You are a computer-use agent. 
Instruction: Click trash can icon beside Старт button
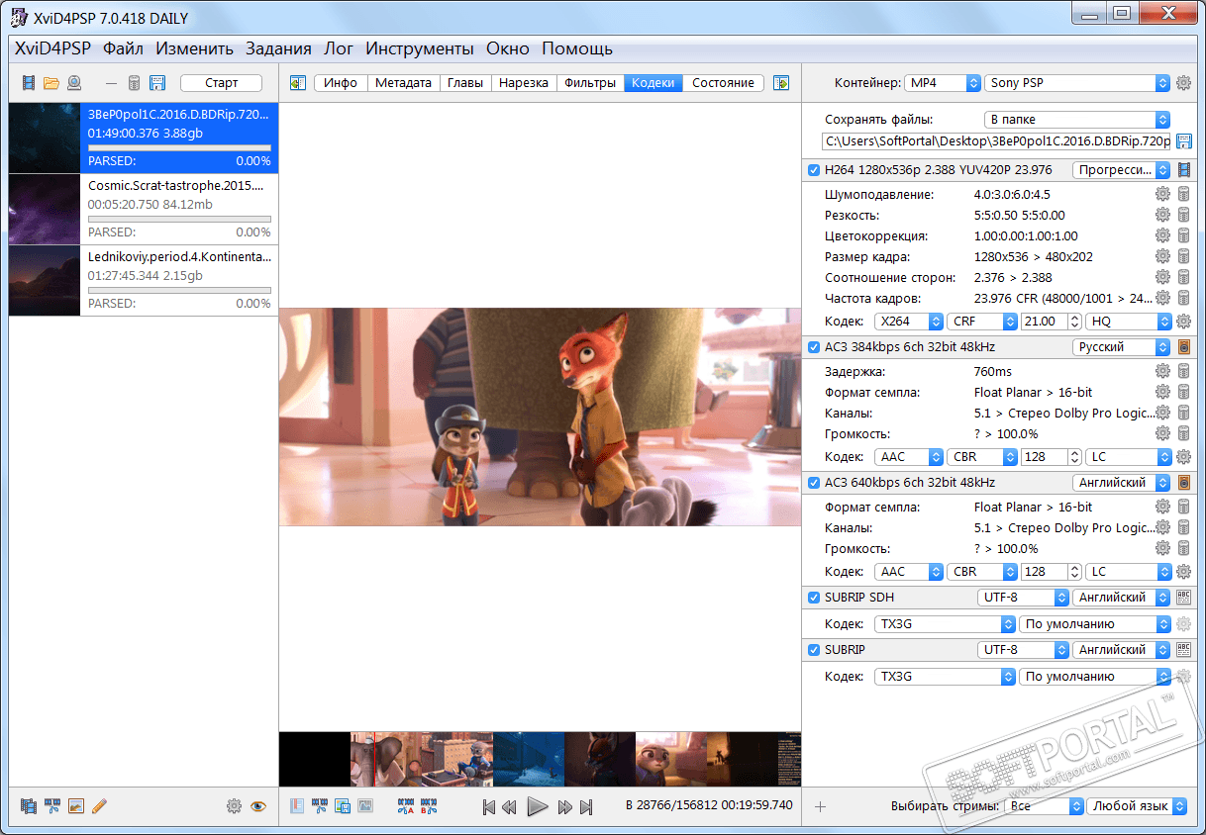coord(134,83)
